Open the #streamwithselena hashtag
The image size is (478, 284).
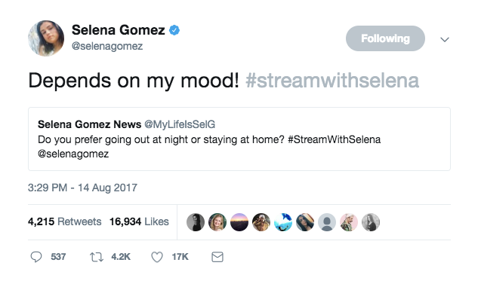pos(332,81)
